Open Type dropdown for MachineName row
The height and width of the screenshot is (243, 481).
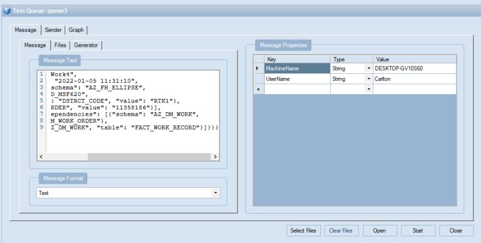coord(369,68)
